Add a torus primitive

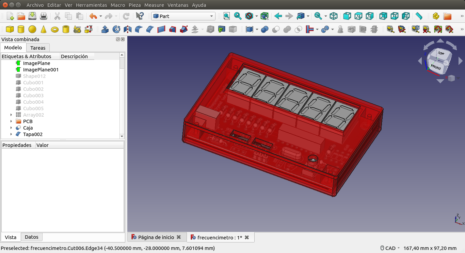(x=55, y=30)
